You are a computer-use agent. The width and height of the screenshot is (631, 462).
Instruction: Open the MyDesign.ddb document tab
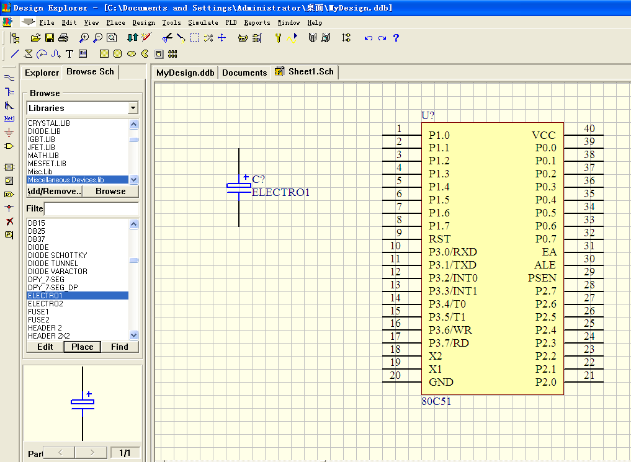[185, 73]
